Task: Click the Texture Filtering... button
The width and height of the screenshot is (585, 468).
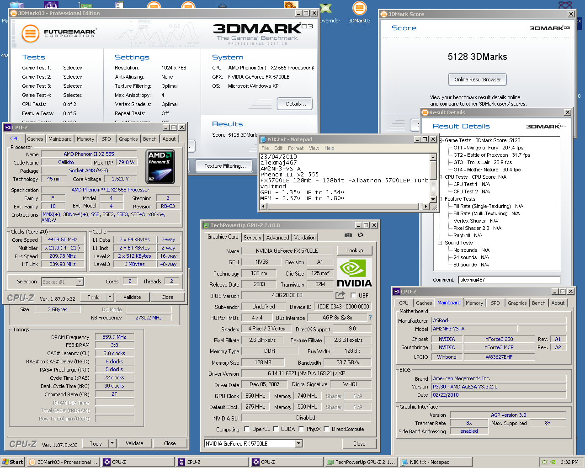Action: 225,166
